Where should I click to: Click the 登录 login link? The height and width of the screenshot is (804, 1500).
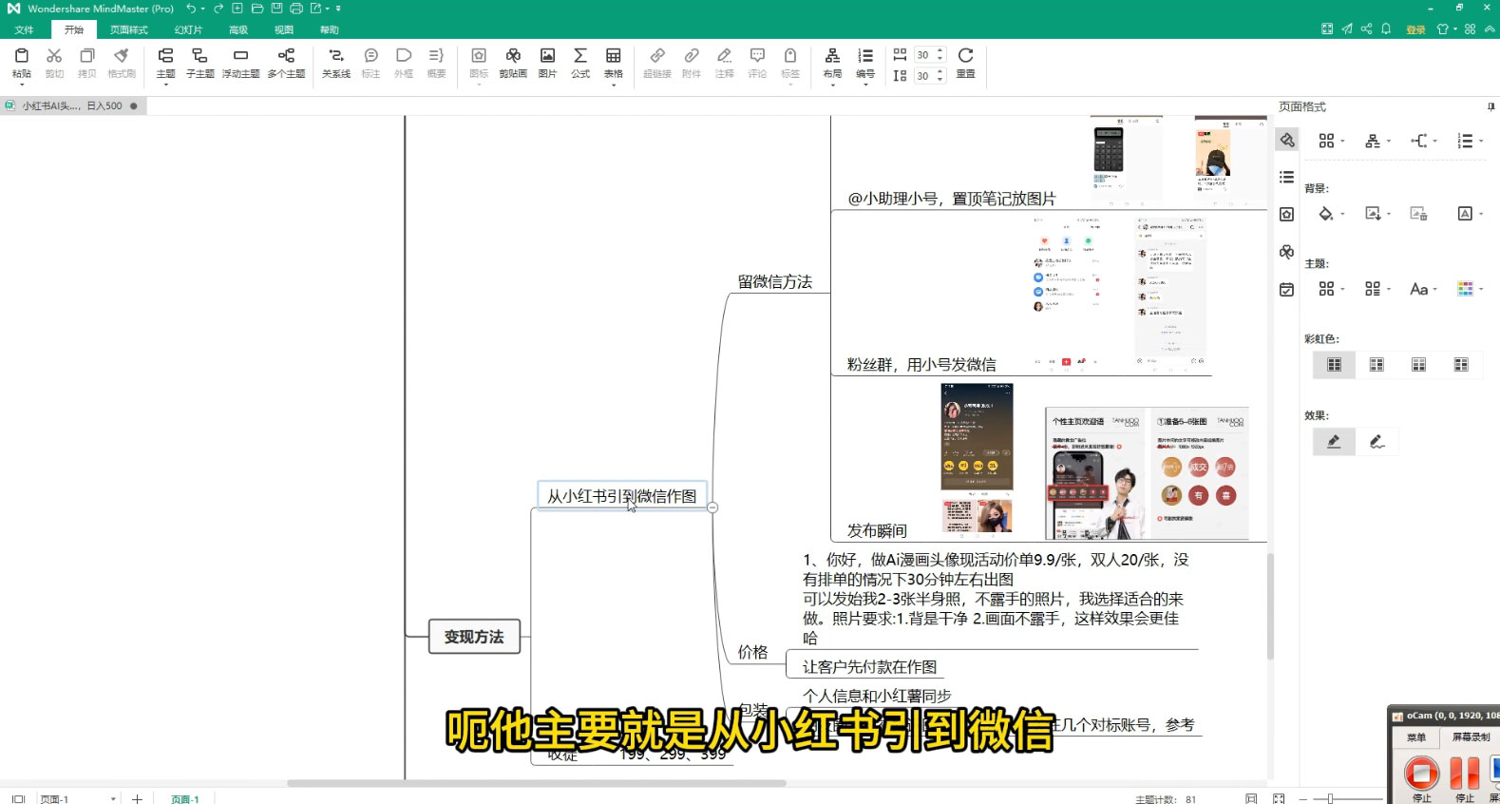[1415, 29]
